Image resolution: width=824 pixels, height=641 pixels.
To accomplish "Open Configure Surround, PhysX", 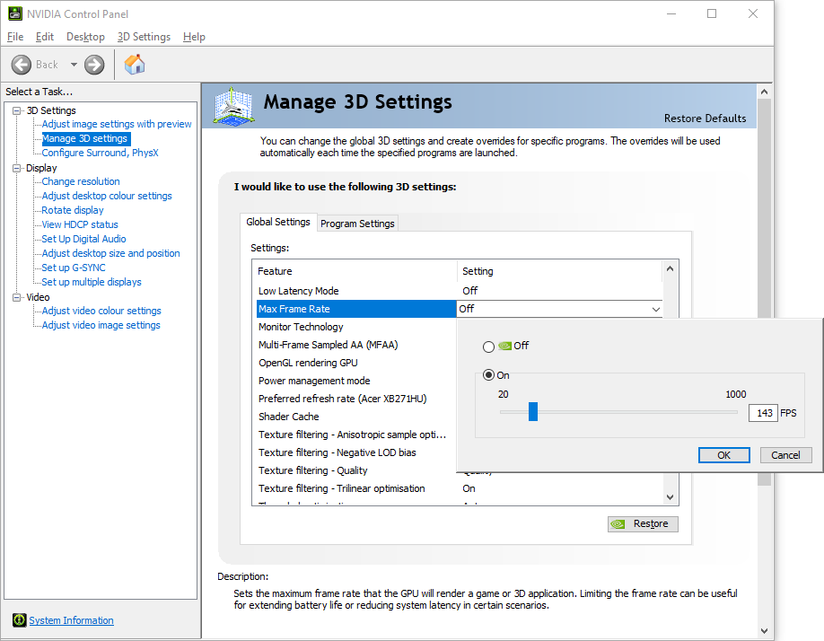I will pyautogui.click(x=100, y=153).
